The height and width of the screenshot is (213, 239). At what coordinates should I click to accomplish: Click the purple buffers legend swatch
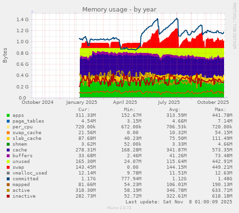tap(8, 156)
